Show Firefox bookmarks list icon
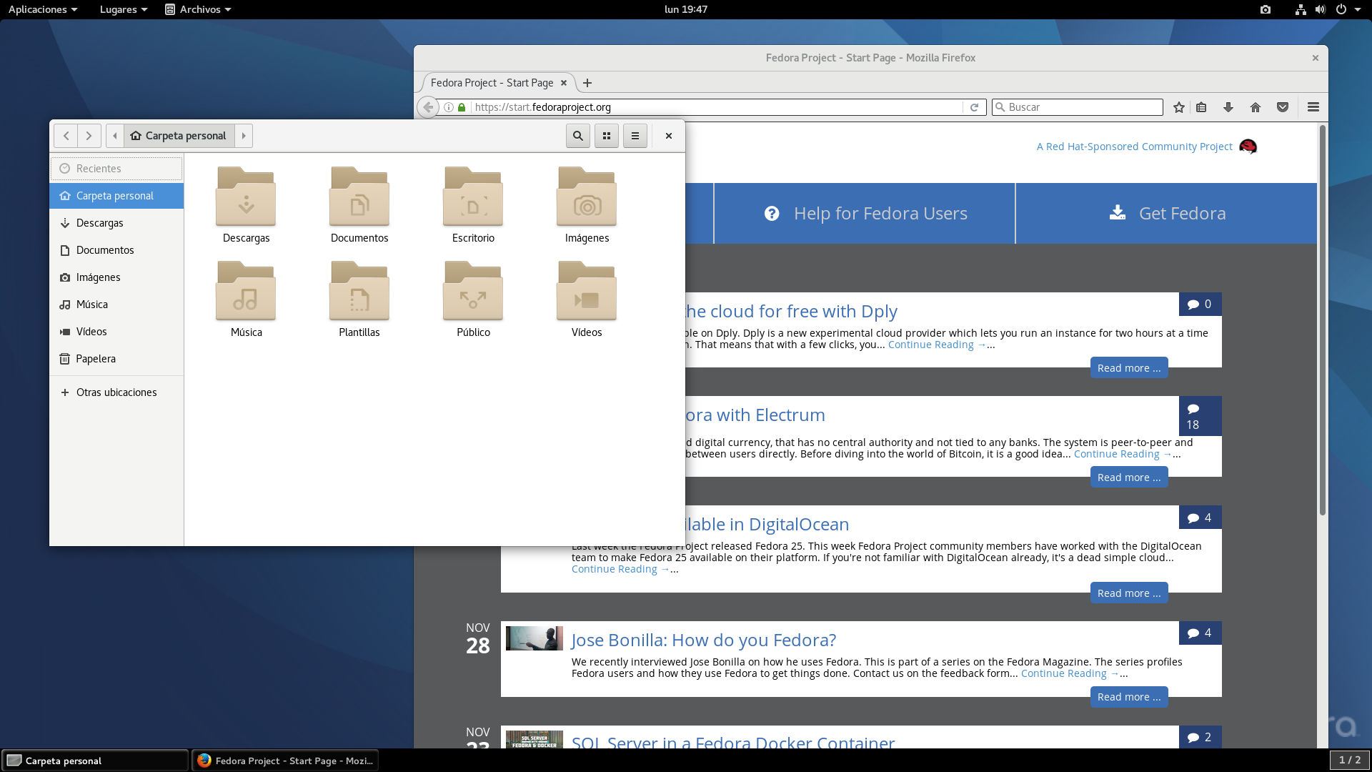Image resolution: width=1372 pixels, height=772 pixels. click(x=1201, y=107)
